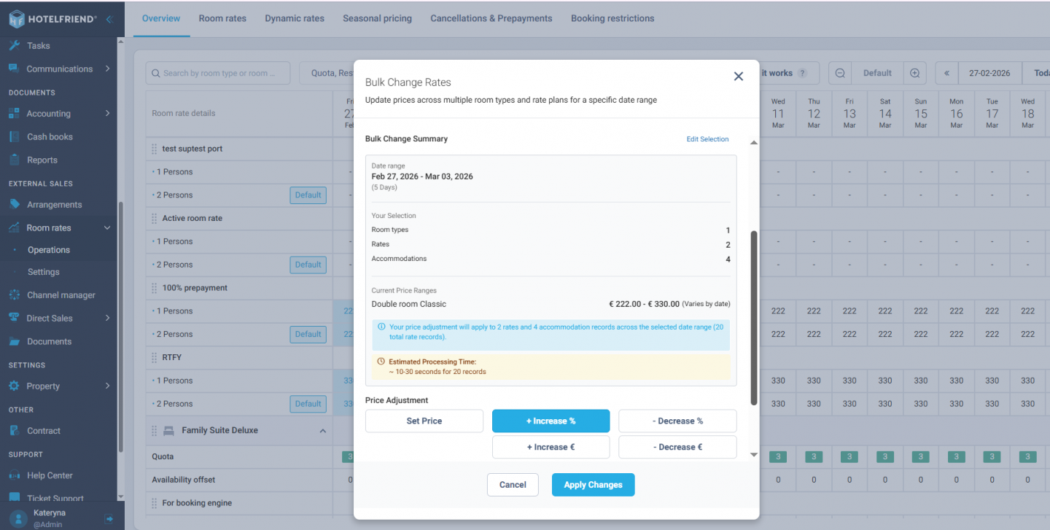Viewport: 1050px width, 530px height.
Task: Collapse the Family Suite Deluxe row
Action: click(x=322, y=430)
